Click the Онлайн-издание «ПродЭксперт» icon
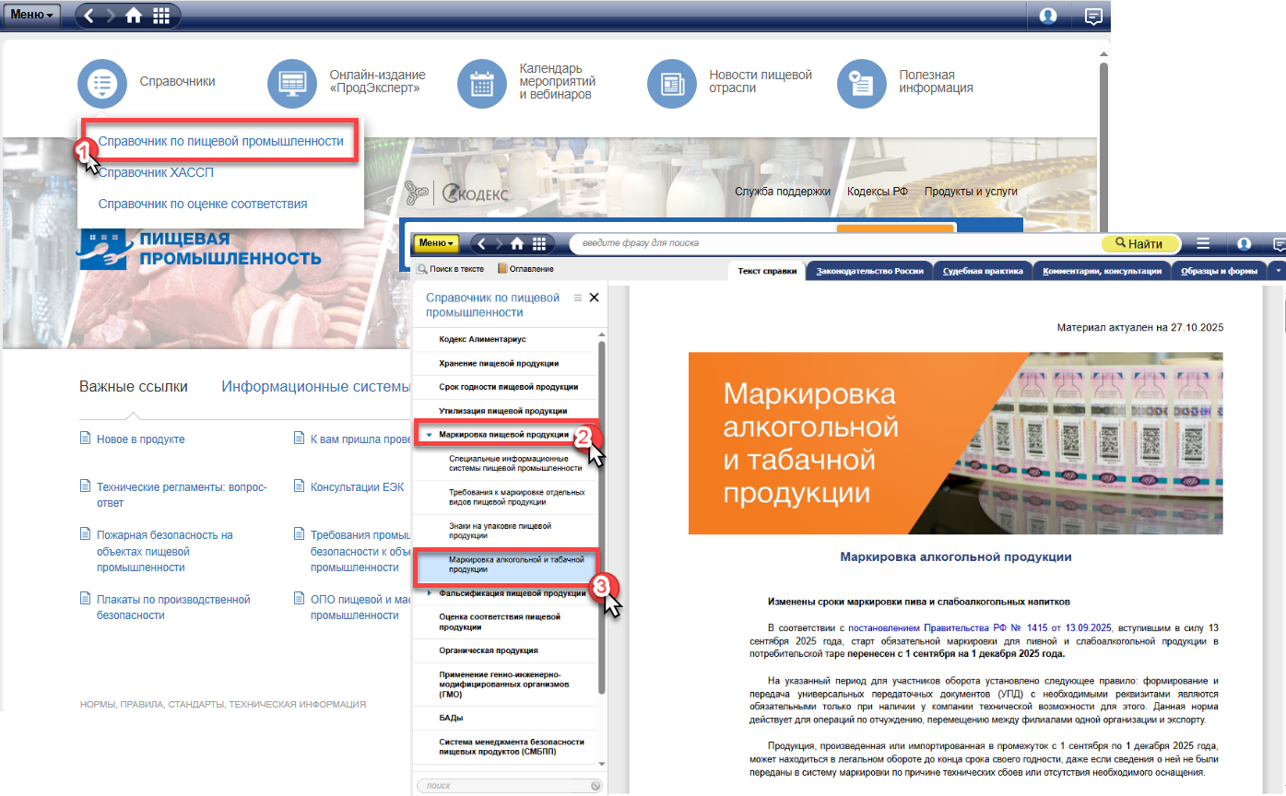 (292, 83)
